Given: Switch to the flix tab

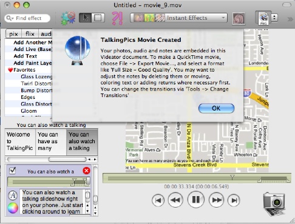Looking at the screenshot, I should pos(30,34).
